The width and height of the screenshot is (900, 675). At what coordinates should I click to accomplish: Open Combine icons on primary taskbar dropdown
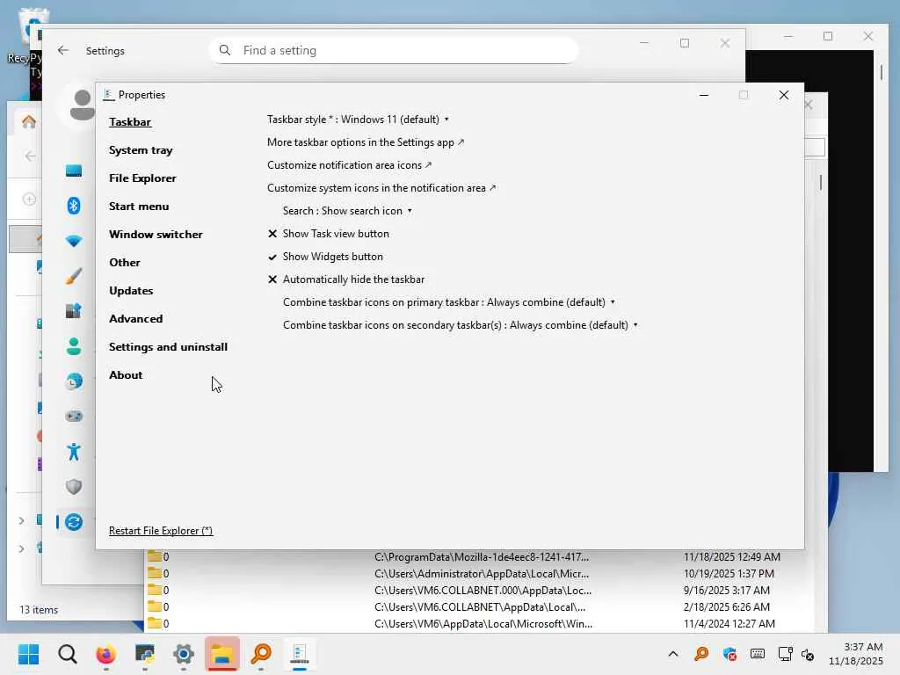click(449, 302)
